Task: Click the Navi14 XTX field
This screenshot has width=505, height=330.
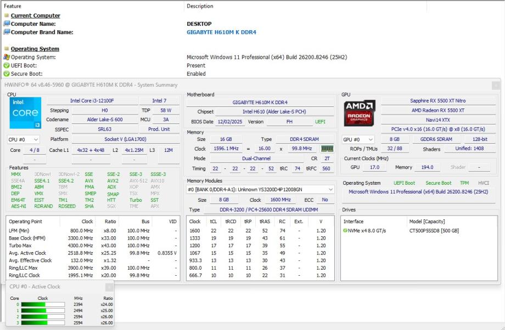Action: 438,120
